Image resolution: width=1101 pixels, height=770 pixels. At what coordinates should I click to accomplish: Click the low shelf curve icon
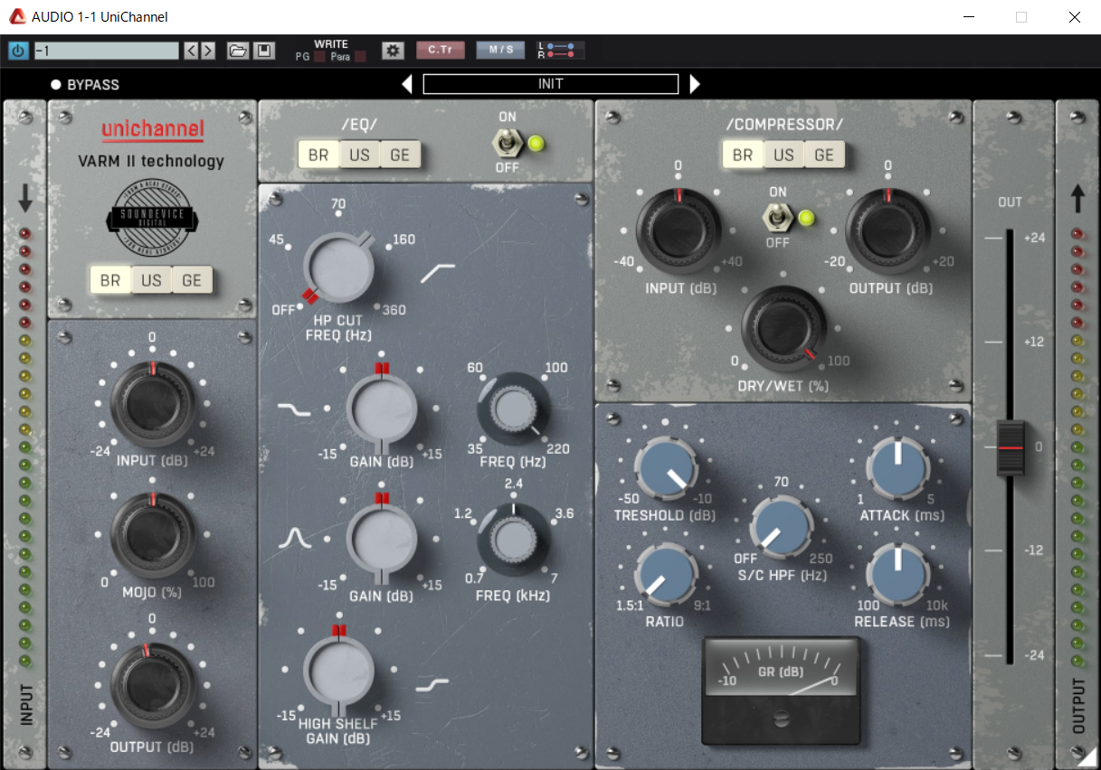point(294,409)
